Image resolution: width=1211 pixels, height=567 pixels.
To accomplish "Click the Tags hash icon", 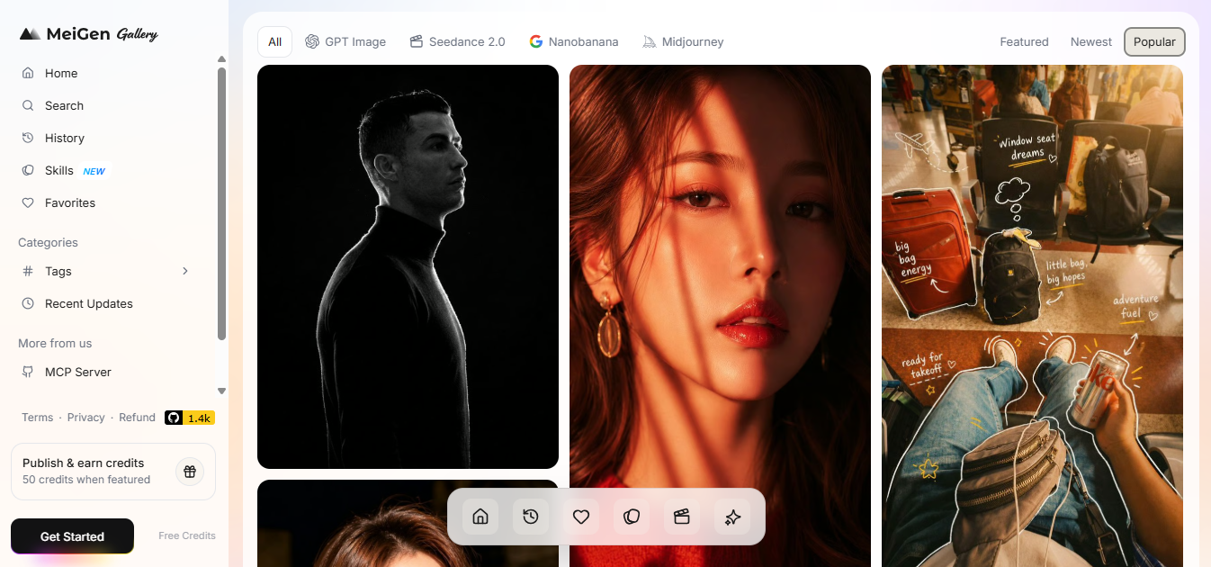I will (28, 271).
